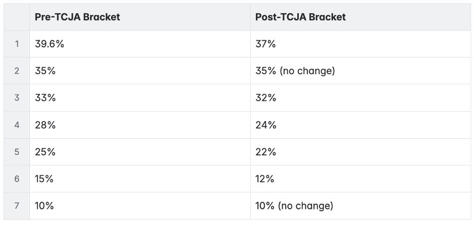Select row number 3

[x=17, y=98]
